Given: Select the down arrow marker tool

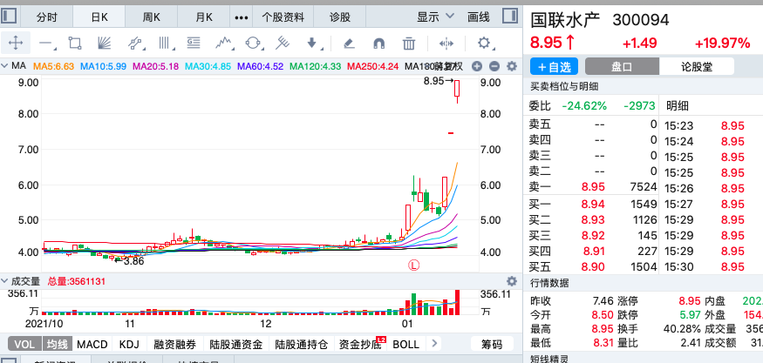Looking at the screenshot, I should [313, 44].
